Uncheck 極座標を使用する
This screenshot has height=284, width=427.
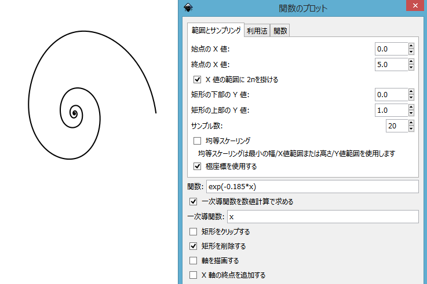197,166
